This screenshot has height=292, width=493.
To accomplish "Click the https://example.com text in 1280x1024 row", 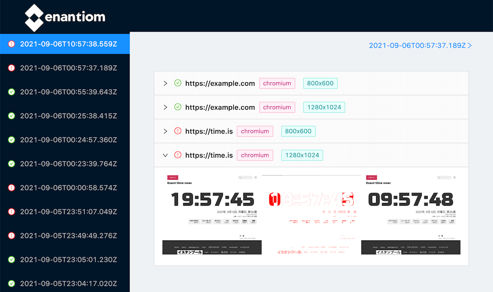I will (220, 107).
